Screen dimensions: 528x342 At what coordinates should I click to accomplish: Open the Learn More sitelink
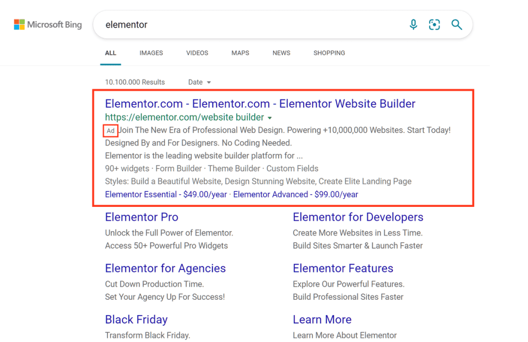pyautogui.click(x=322, y=319)
